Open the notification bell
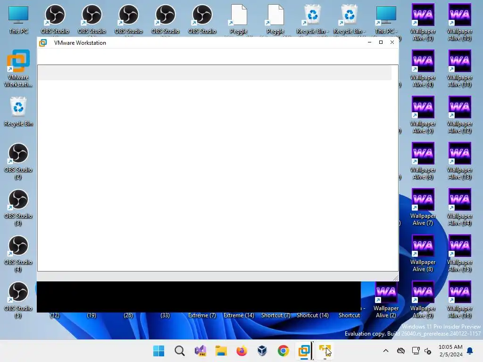This screenshot has height=362, width=483. coord(470,351)
